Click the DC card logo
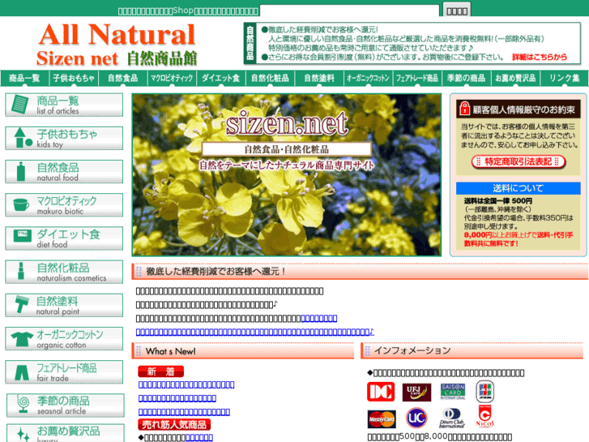Screen dimensions: 589x442 [x=381, y=392]
